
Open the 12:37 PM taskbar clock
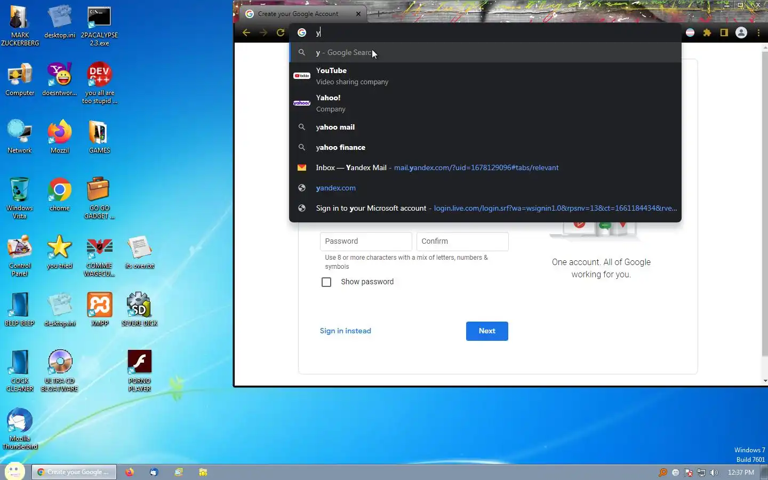click(741, 473)
